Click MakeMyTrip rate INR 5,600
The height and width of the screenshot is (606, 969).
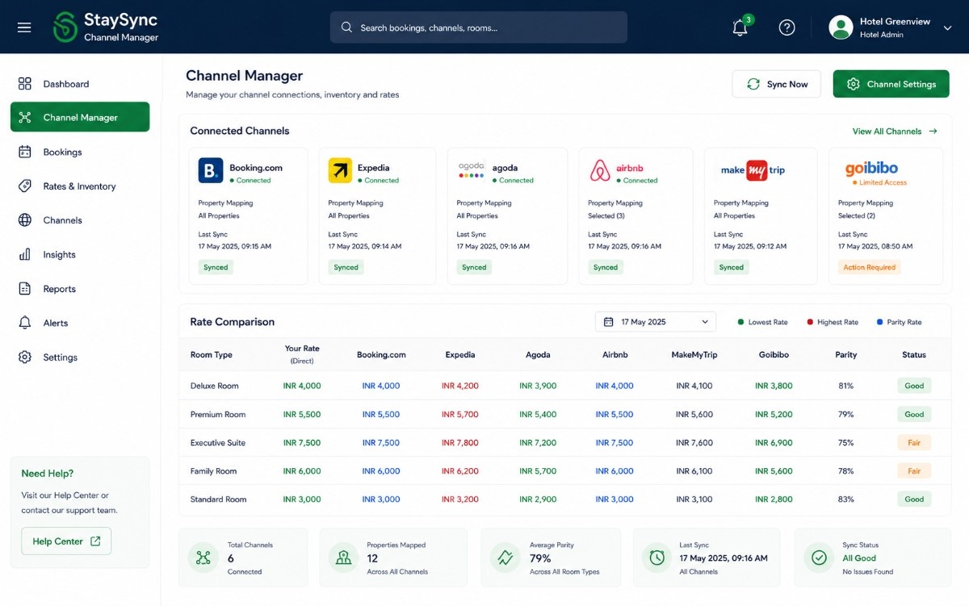point(694,414)
